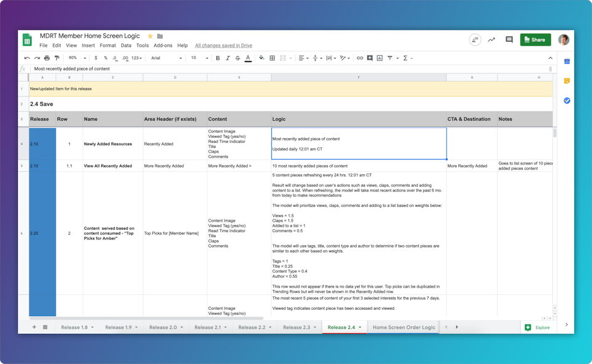Click the Insert chart icon
The height and width of the screenshot is (364, 592).
pyautogui.click(x=380, y=58)
